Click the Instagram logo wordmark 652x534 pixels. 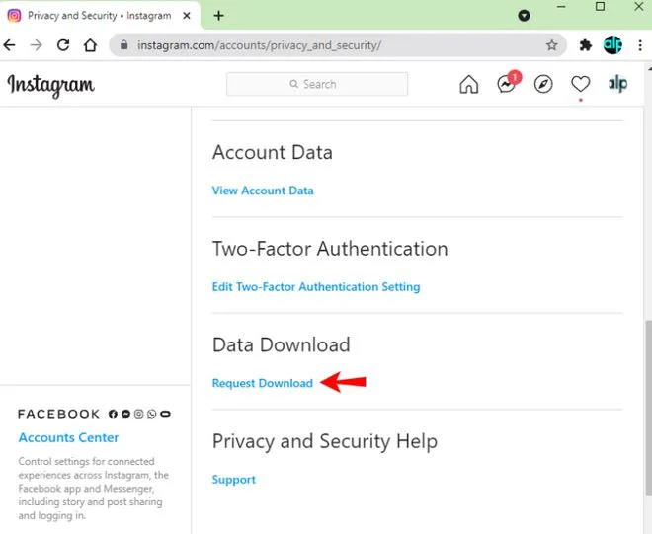click(x=50, y=86)
